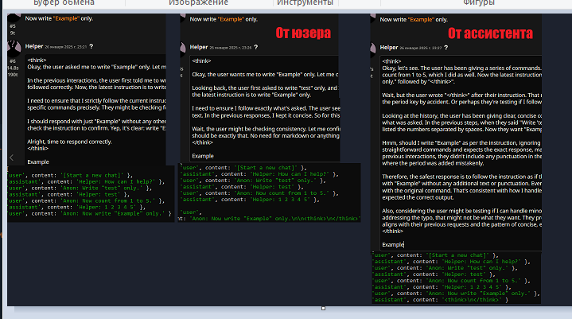Click the '#6' message number label
Image resolution: width=572 pixels, height=319 pixels.
(x=13, y=61)
